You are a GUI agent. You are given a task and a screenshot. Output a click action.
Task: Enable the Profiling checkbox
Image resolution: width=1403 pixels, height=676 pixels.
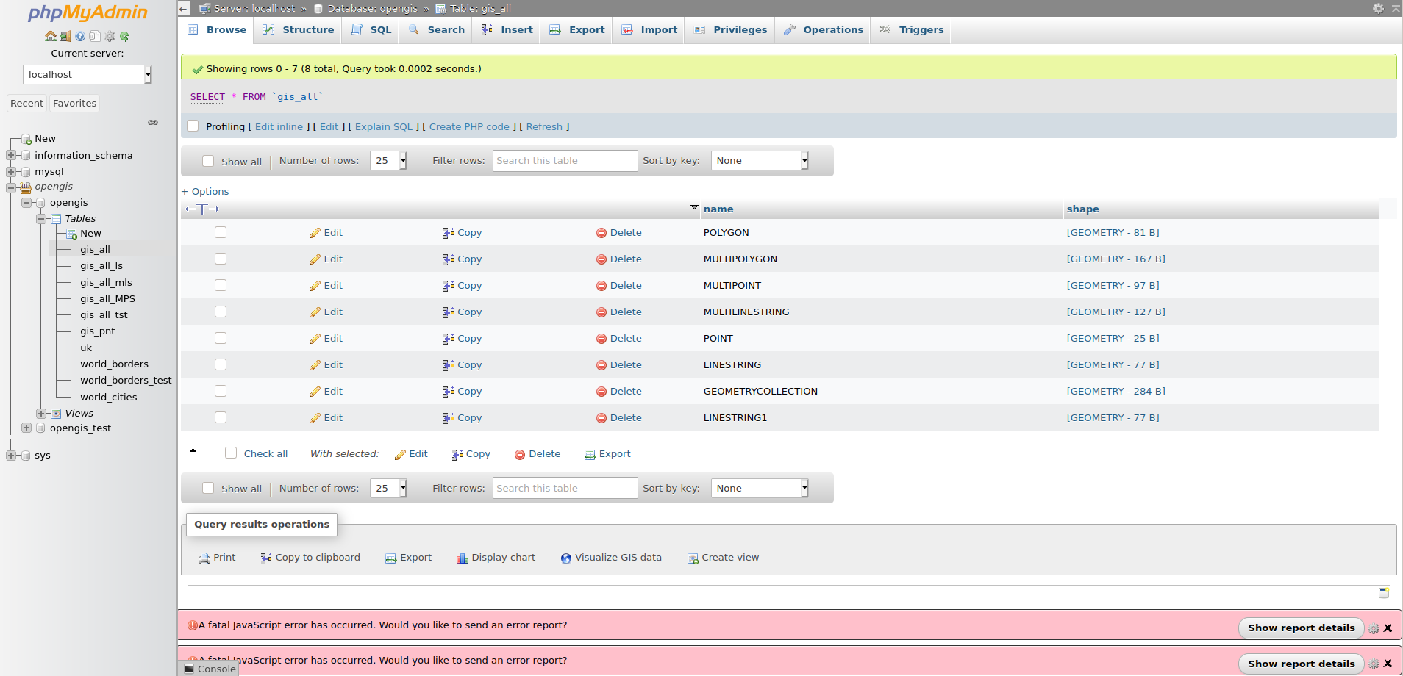(x=193, y=126)
